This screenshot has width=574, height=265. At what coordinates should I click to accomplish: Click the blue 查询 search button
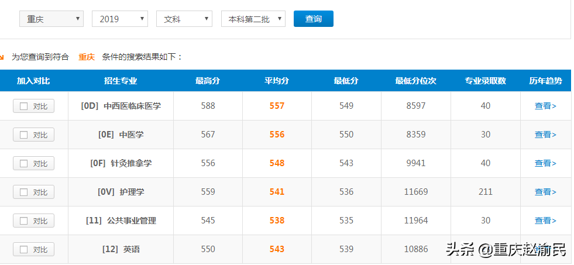coord(313,19)
